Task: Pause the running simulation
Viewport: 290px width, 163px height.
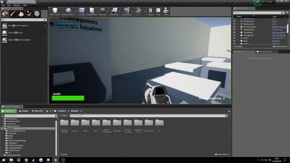Action: (x=150, y=11)
